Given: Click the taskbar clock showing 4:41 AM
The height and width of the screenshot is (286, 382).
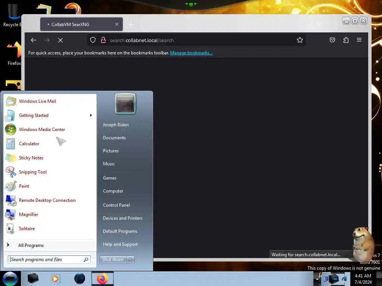Looking at the screenshot, I should (x=363, y=279).
